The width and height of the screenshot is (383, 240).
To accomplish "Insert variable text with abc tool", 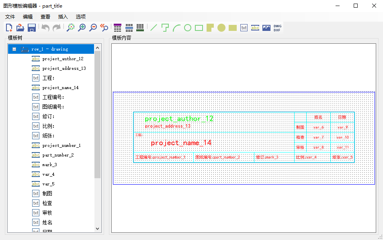I will (x=255, y=28).
